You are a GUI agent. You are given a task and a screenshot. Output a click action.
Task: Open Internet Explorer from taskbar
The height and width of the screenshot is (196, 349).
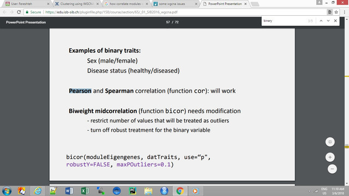(x=38, y=191)
